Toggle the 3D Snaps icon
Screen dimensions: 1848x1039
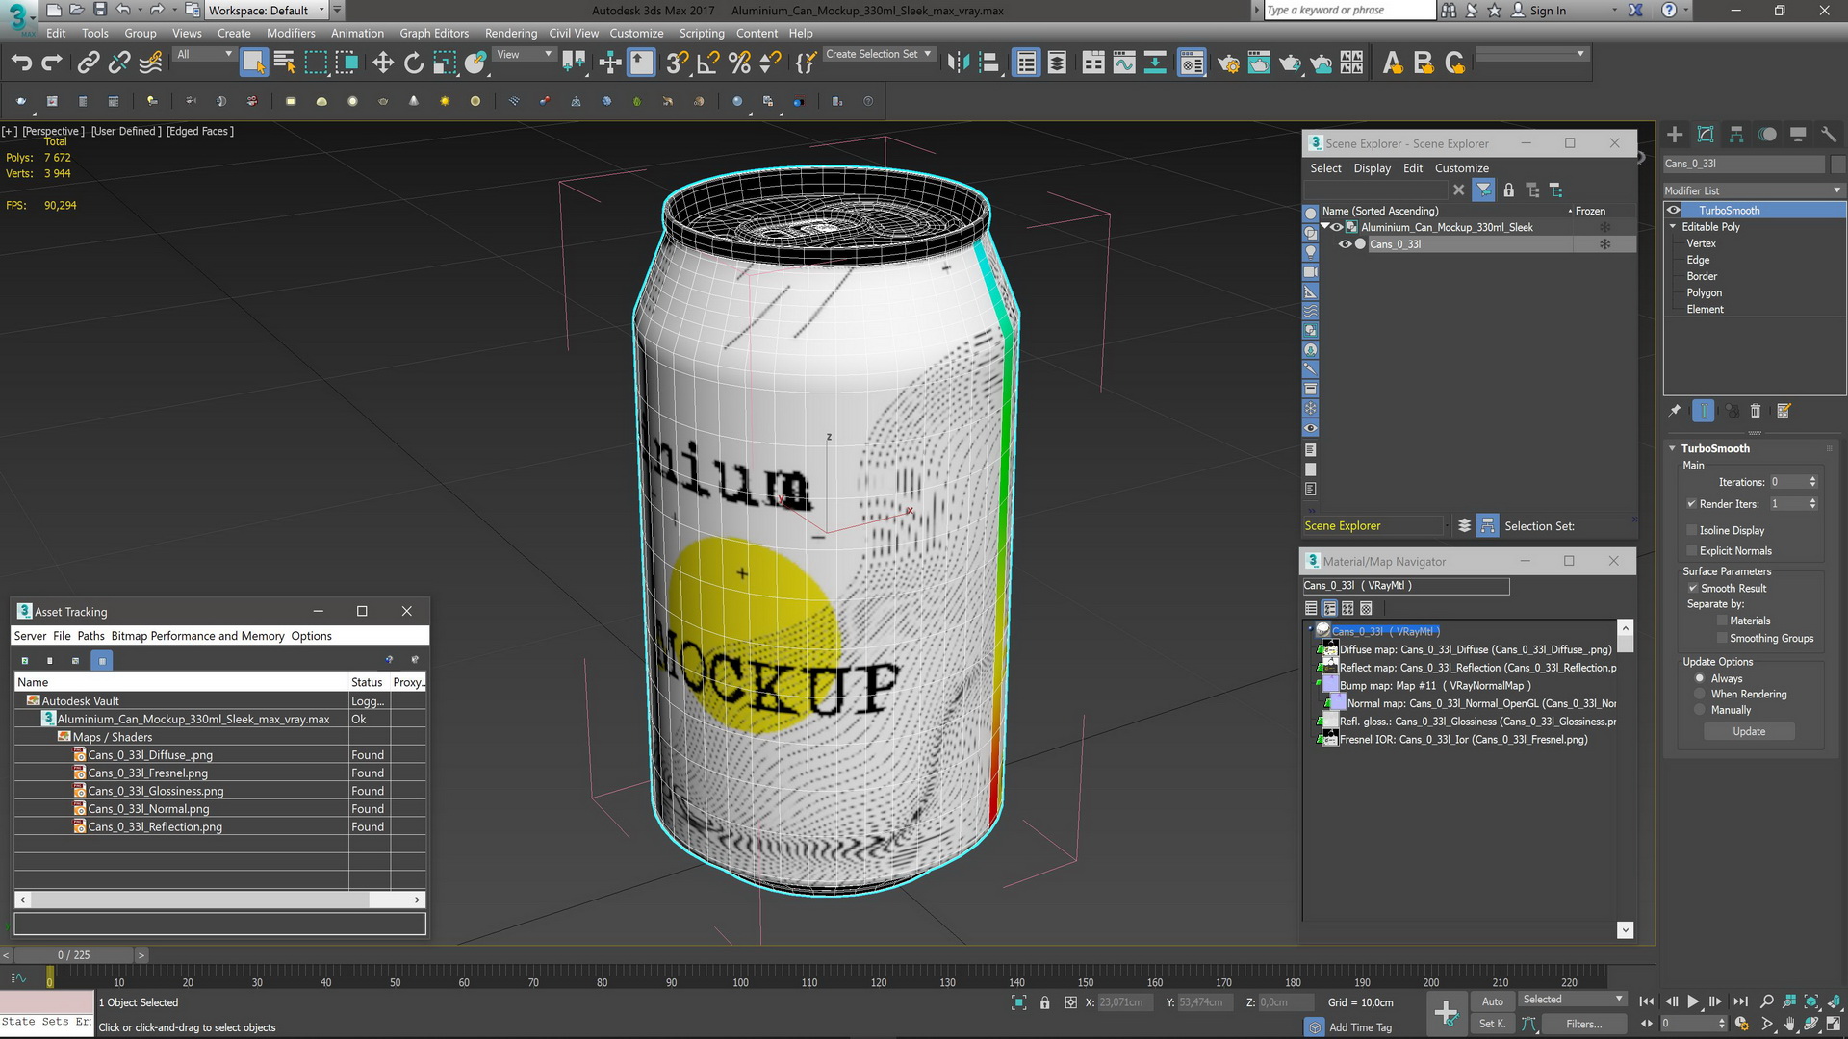pyautogui.click(x=677, y=63)
